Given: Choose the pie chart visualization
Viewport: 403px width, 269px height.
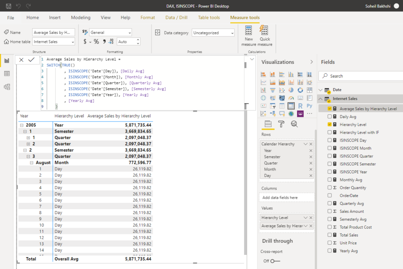Looking at the screenshot, I should point(291,90).
